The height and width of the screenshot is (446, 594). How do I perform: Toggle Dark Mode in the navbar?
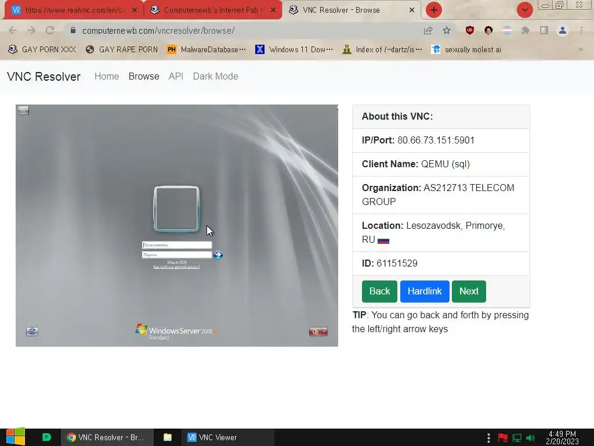[216, 76]
